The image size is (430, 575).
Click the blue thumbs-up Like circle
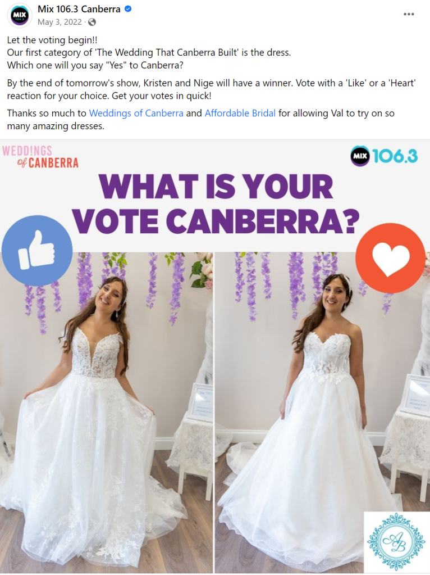37,251
